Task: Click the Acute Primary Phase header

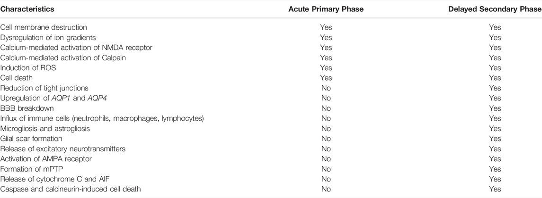Action: [326, 9]
